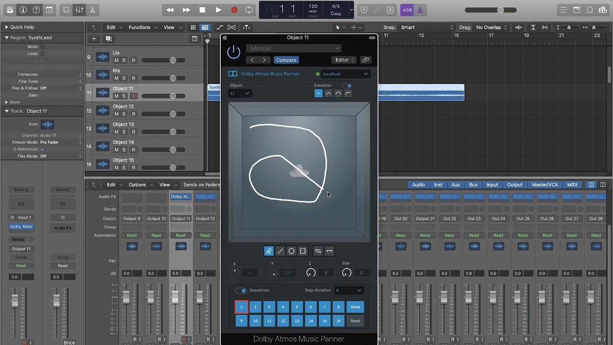
Task: Switch mixer filter to Audio tab
Action: (x=418, y=184)
